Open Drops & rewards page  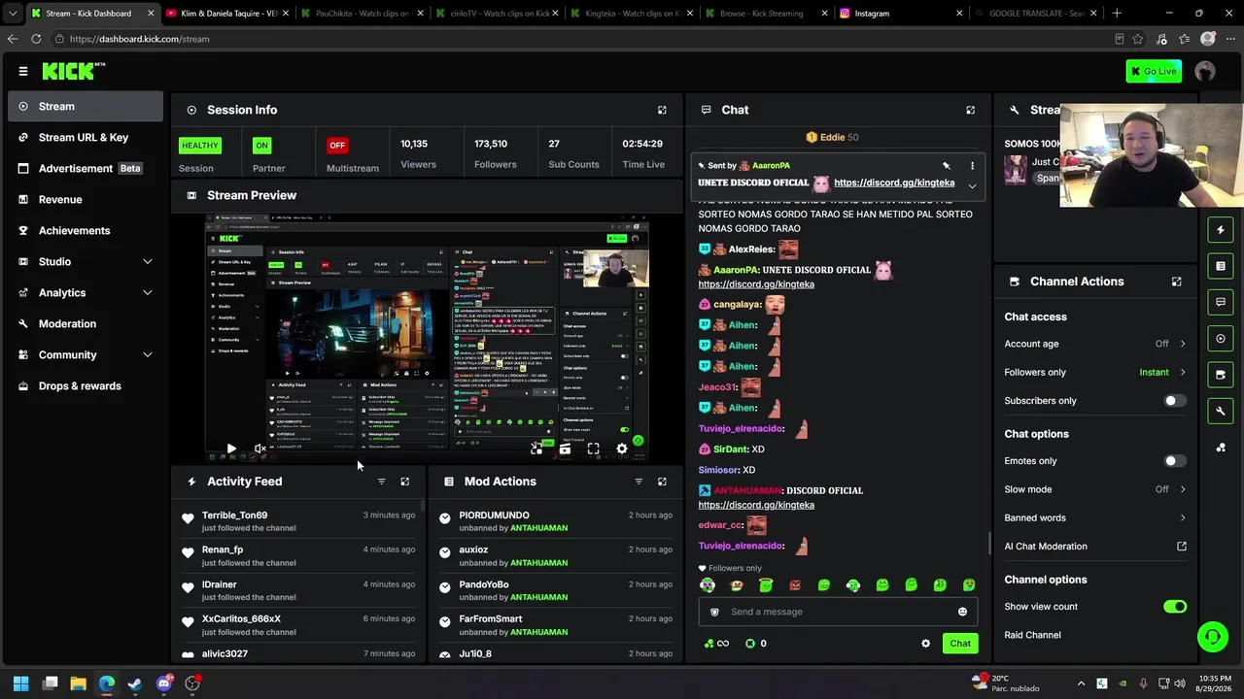point(86,386)
